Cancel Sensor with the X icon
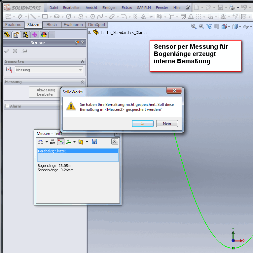 click(x=15, y=51)
